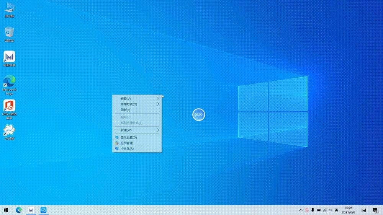This screenshot has height=215, width=383.
Task: Switch to 电脑管家 M icon in taskbar
Action: coord(31,210)
